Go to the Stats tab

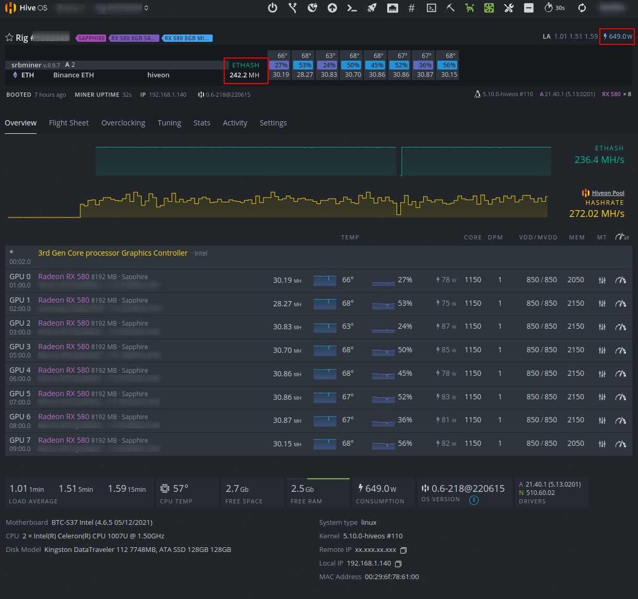click(x=202, y=123)
